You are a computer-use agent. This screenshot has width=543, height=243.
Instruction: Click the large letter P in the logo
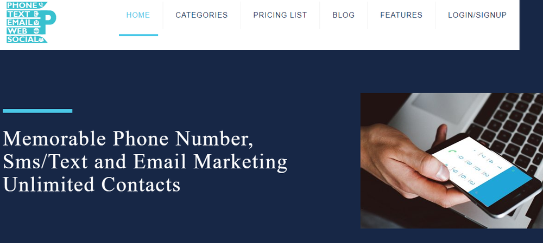click(x=49, y=19)
